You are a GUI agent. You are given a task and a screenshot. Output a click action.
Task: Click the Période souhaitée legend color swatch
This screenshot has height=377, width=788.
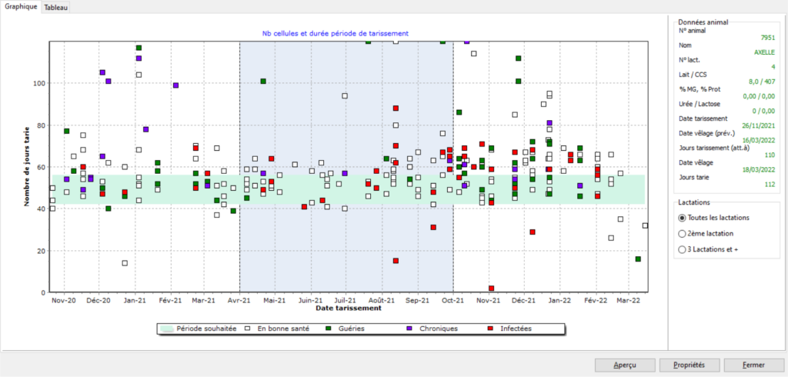point(166,329)
